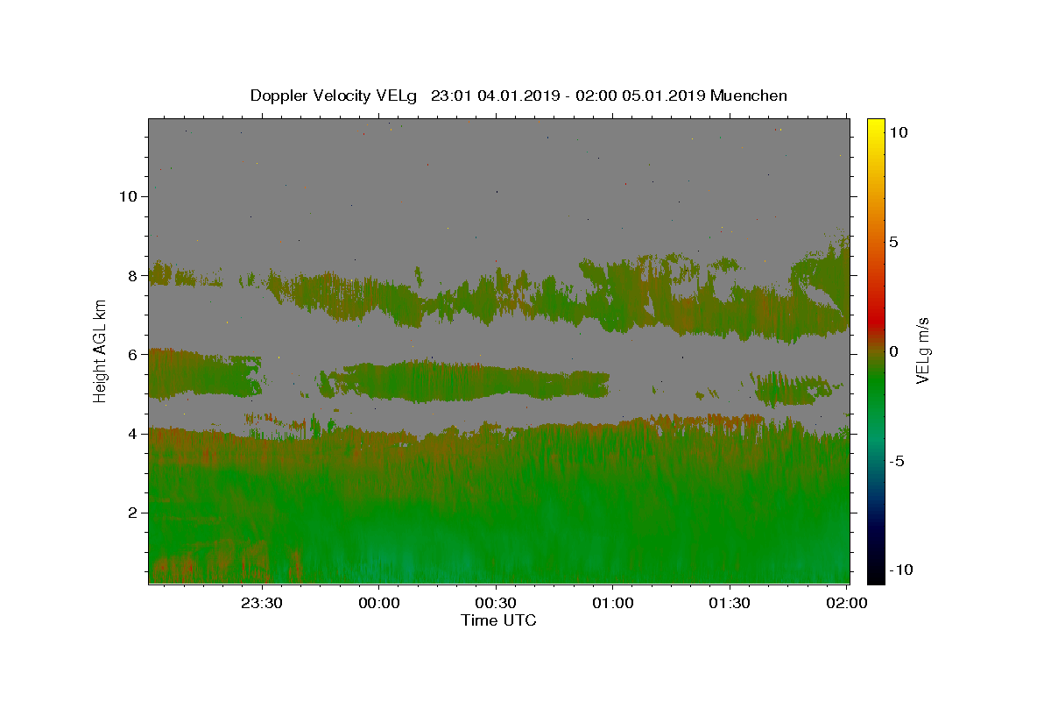The width and height of the screenshot is (1051, 701).
Task: Click the '00:30' time tick label
Action: tap(496, 603)
